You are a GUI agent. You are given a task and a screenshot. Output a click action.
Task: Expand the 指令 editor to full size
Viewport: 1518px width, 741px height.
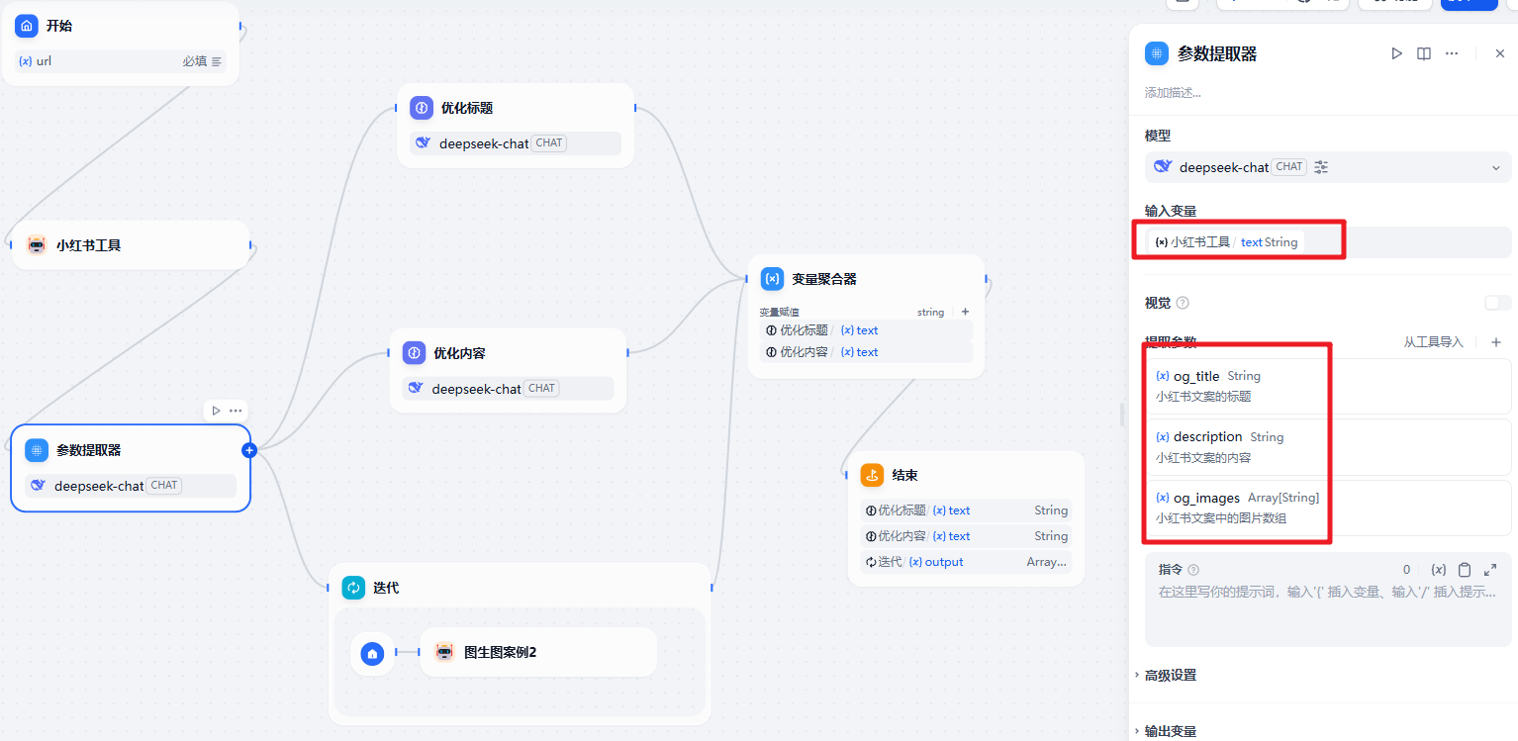(1490, 570)
